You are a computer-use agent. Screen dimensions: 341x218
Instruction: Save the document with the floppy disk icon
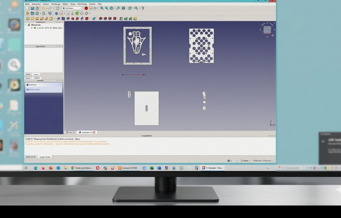point(37,8)
